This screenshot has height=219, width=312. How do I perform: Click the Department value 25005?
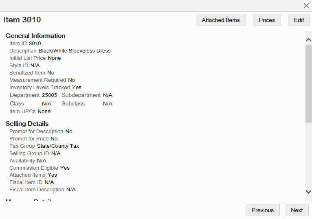click(x=49, y=95)
